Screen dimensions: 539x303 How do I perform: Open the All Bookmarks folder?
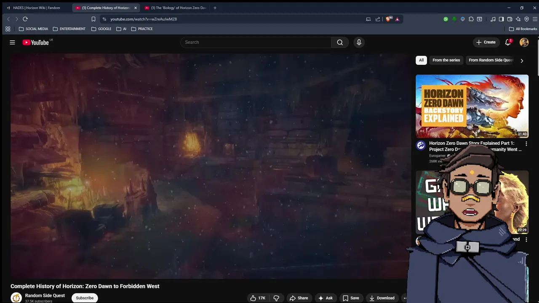[x=523, y=29]
